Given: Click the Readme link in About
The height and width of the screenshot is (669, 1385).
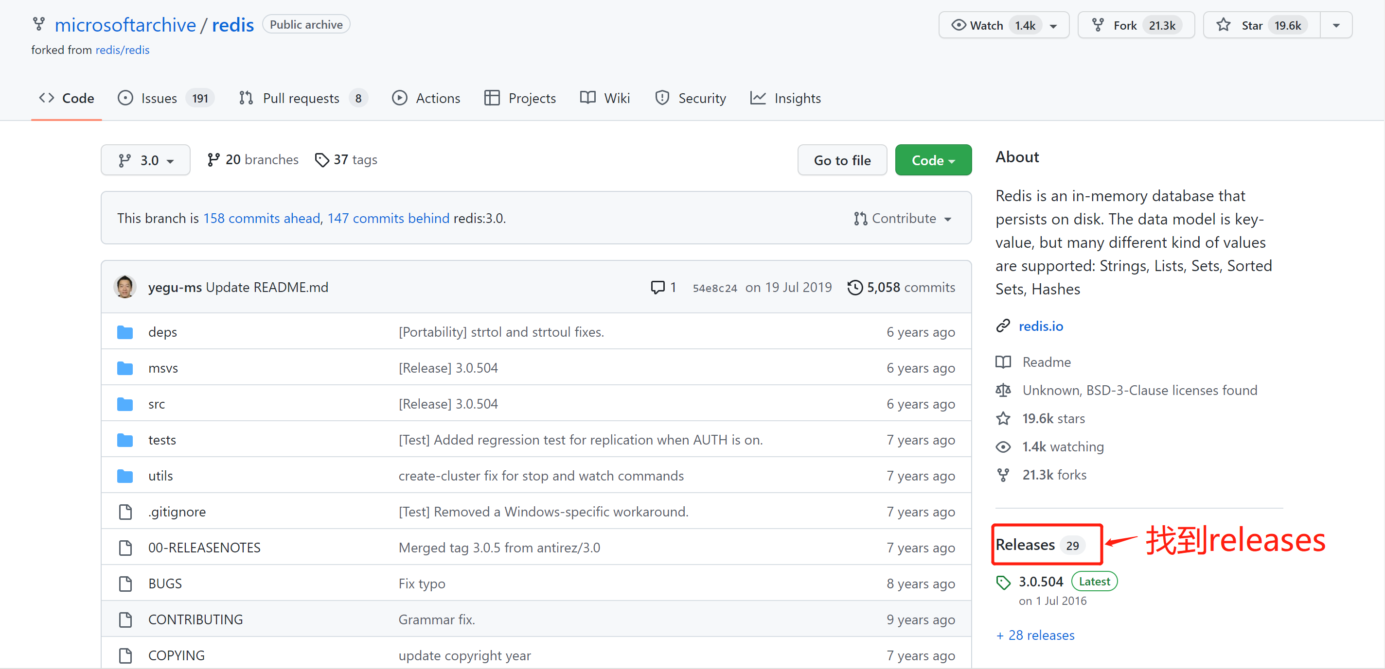Looking at the screenshot, I should click(1046, 362).
